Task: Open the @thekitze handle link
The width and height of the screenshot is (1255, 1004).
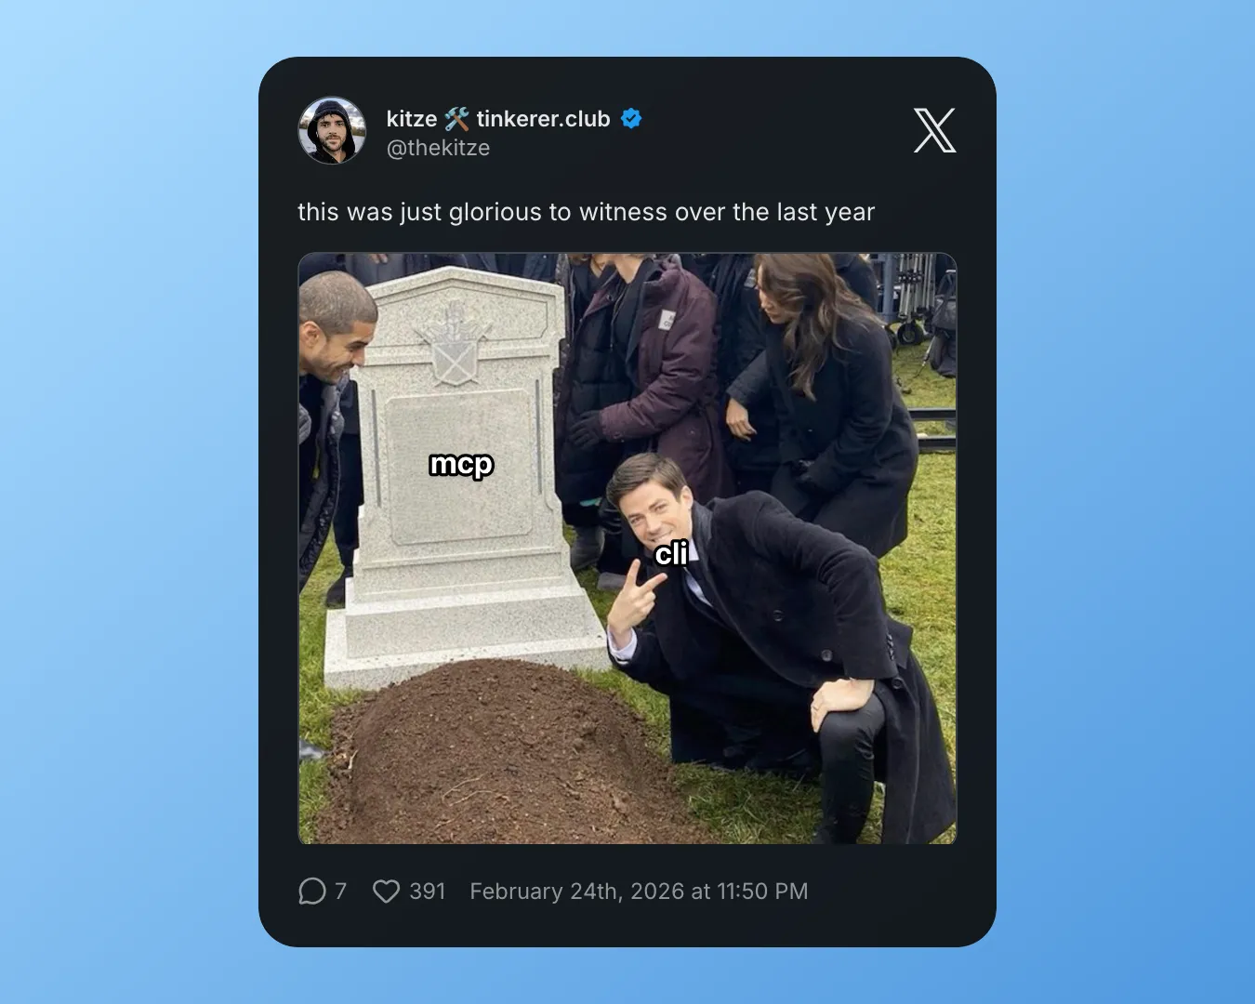Action: 438,148
